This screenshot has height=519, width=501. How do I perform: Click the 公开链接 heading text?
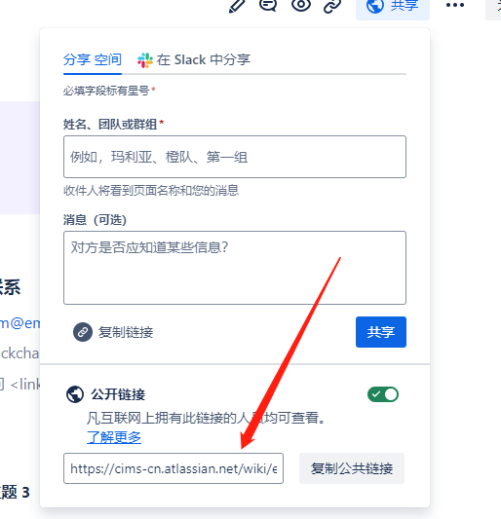(x=118, y=394)
